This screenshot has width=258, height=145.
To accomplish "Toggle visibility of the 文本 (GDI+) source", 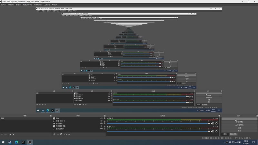I will (x=101, y=121).
